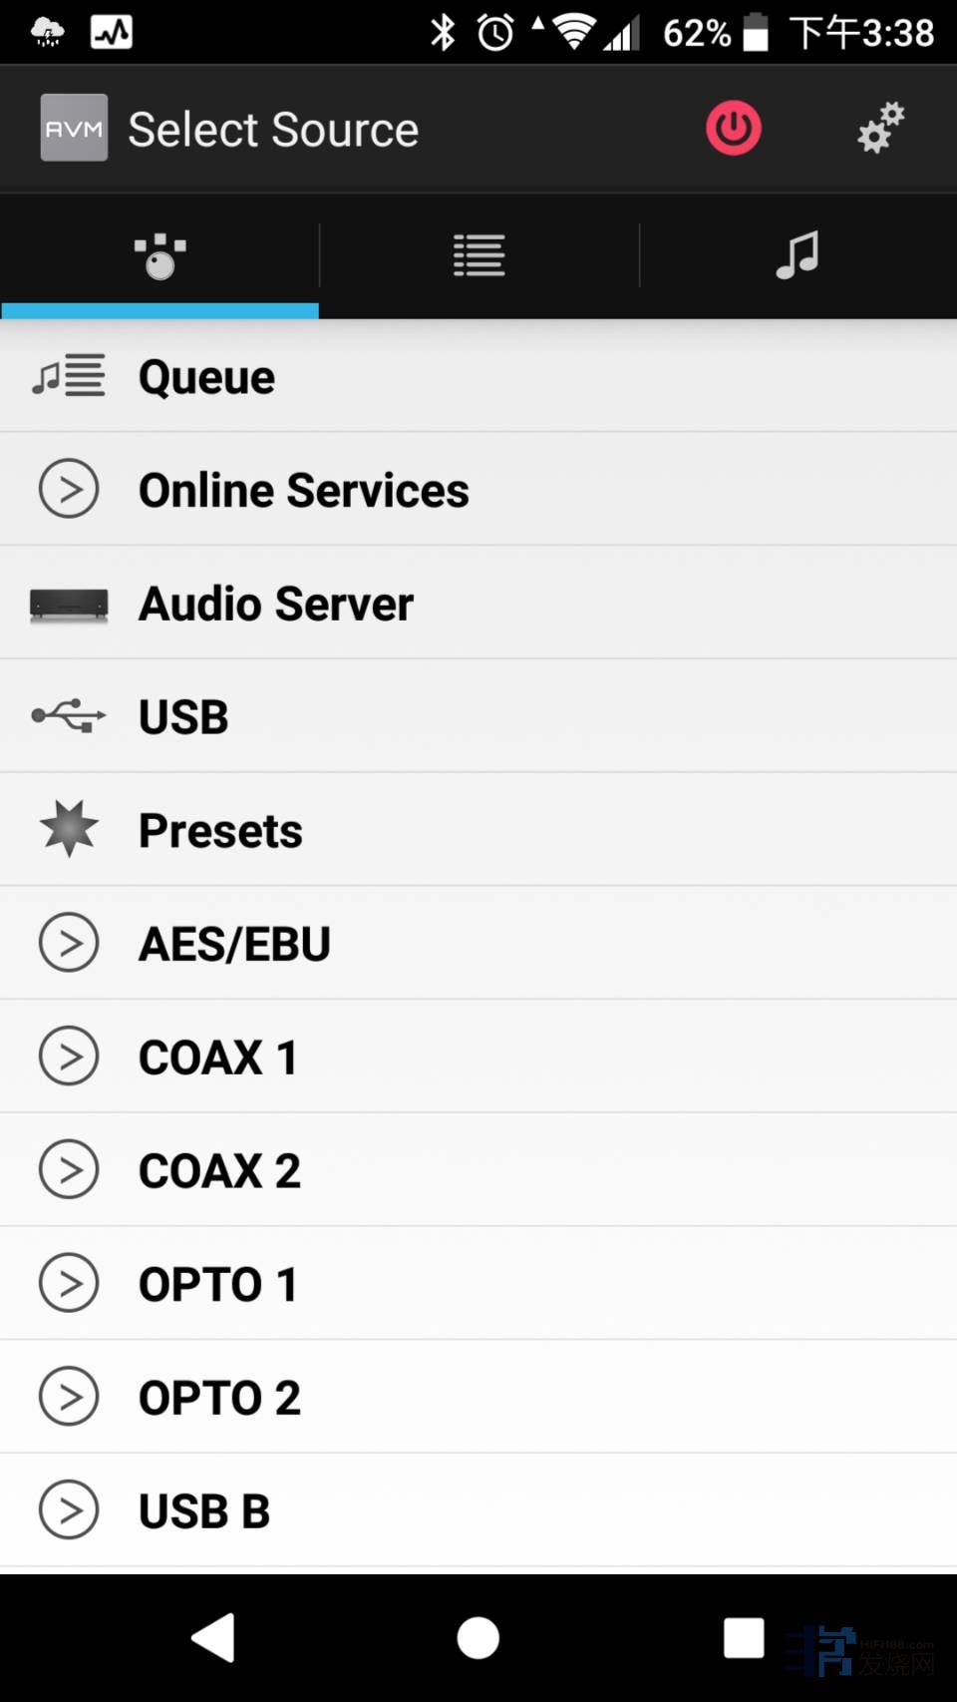Open the music note now-playing tab
Image resolution: width=957 pixels, height=1702 pixels.
click(x=797, y=255)
